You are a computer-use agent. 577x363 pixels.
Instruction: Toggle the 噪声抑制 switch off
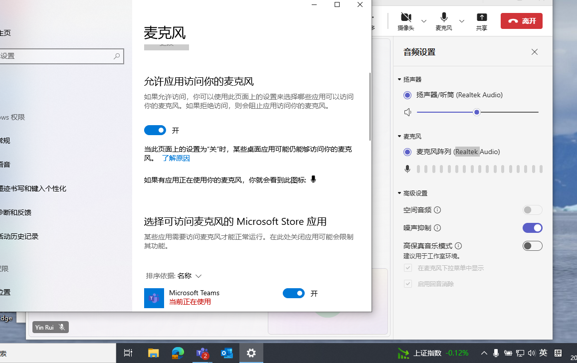[x=532, y=228]
